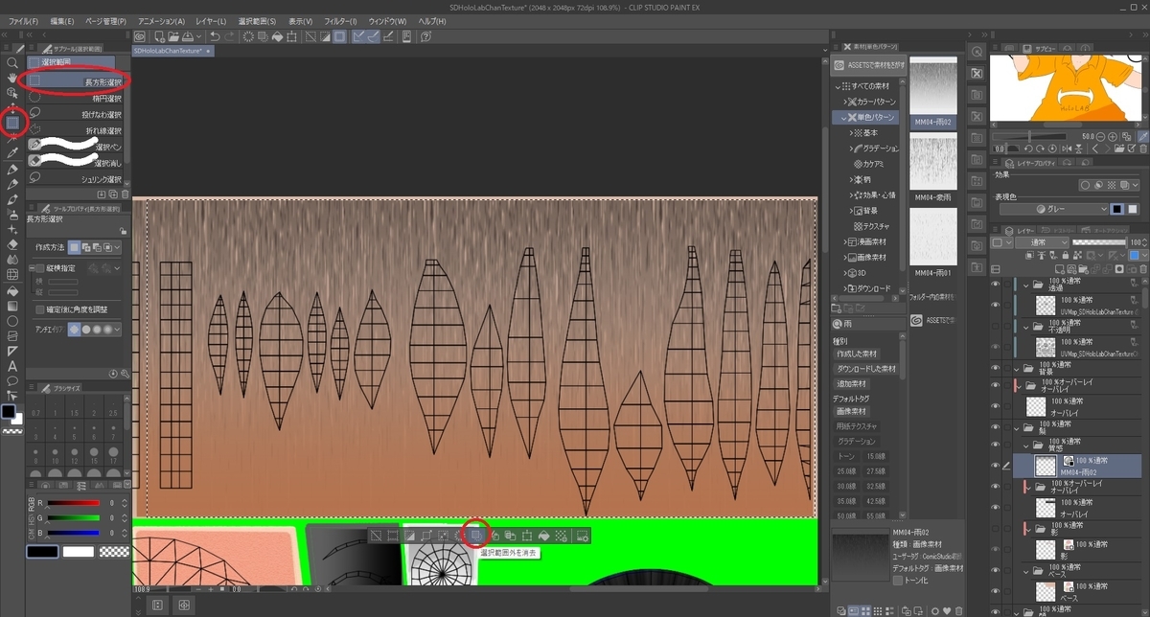Click ASSETSで素材をさがす button
The height and width of the screenshot is (617, 1150).
click(x=869, y=65)
